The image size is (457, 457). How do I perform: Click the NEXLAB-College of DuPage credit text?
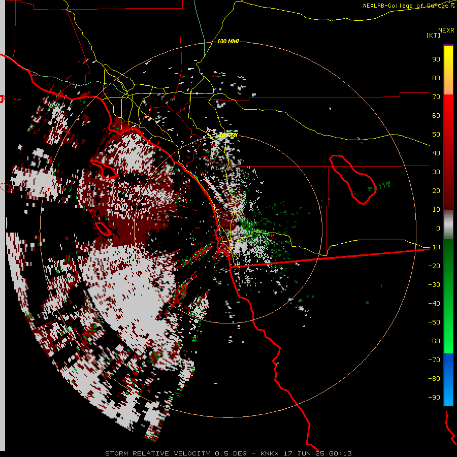click(x=408, y=6)
